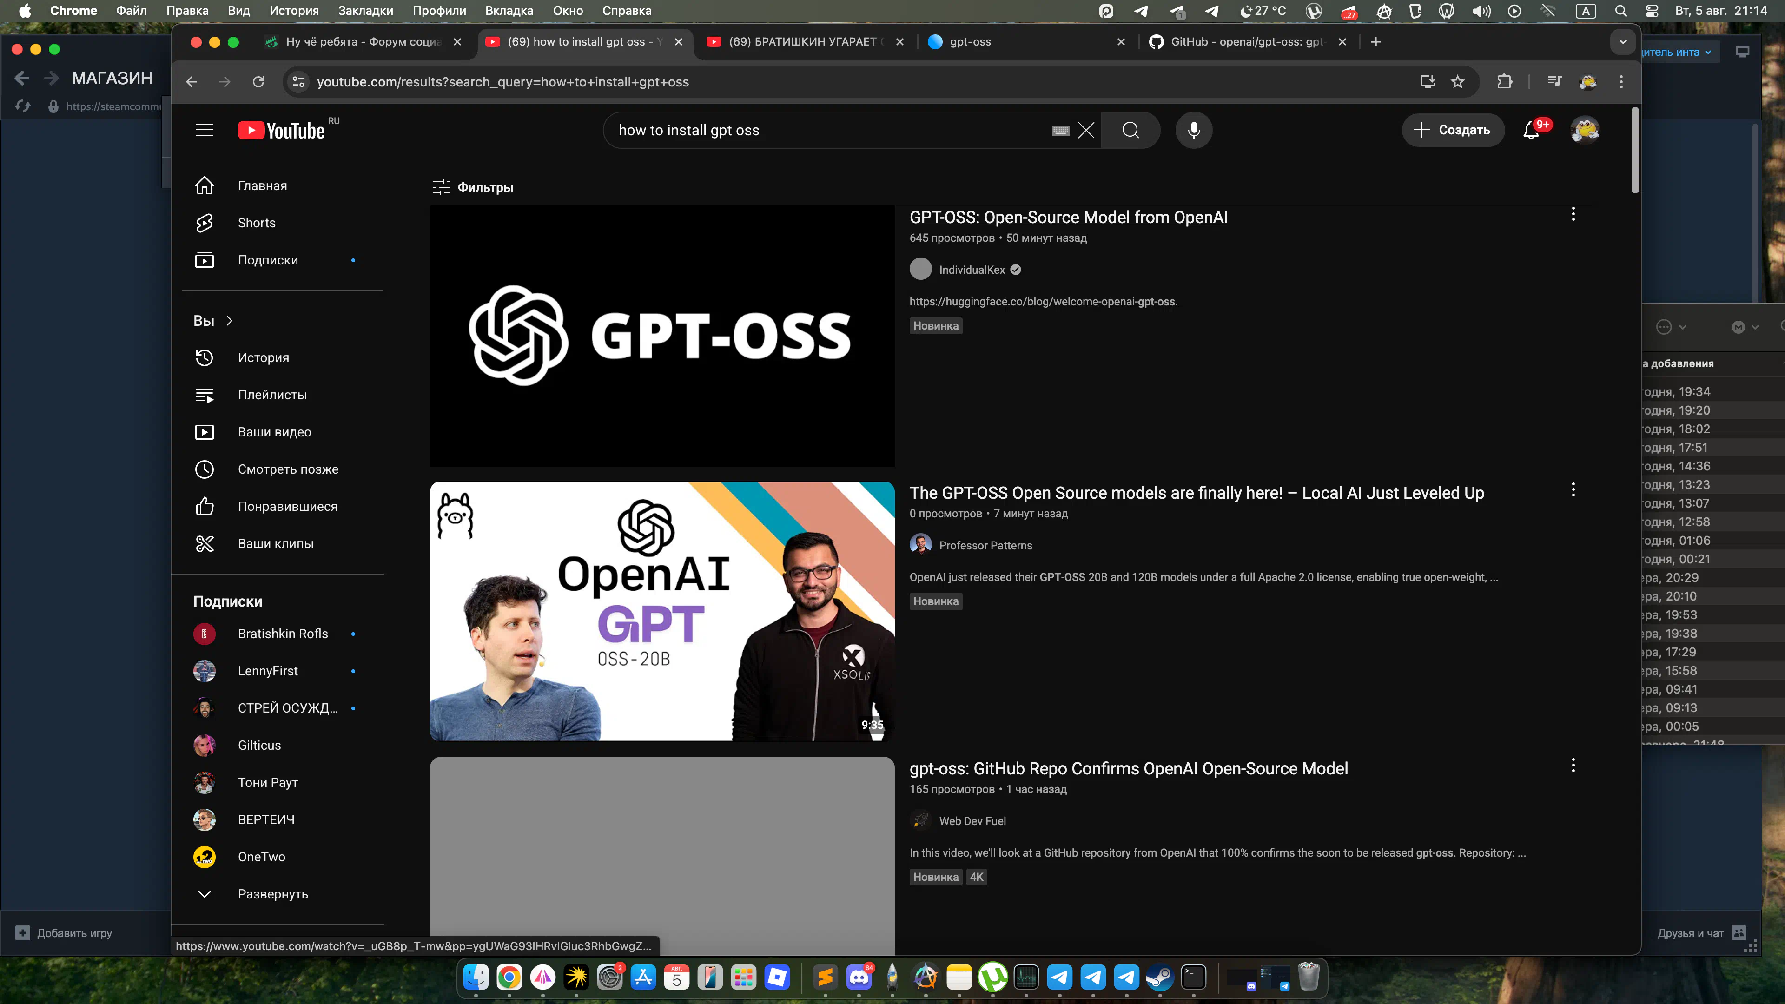
Task: Click the YouTube page scrollbar
Action: click(x=1635, y=150)
